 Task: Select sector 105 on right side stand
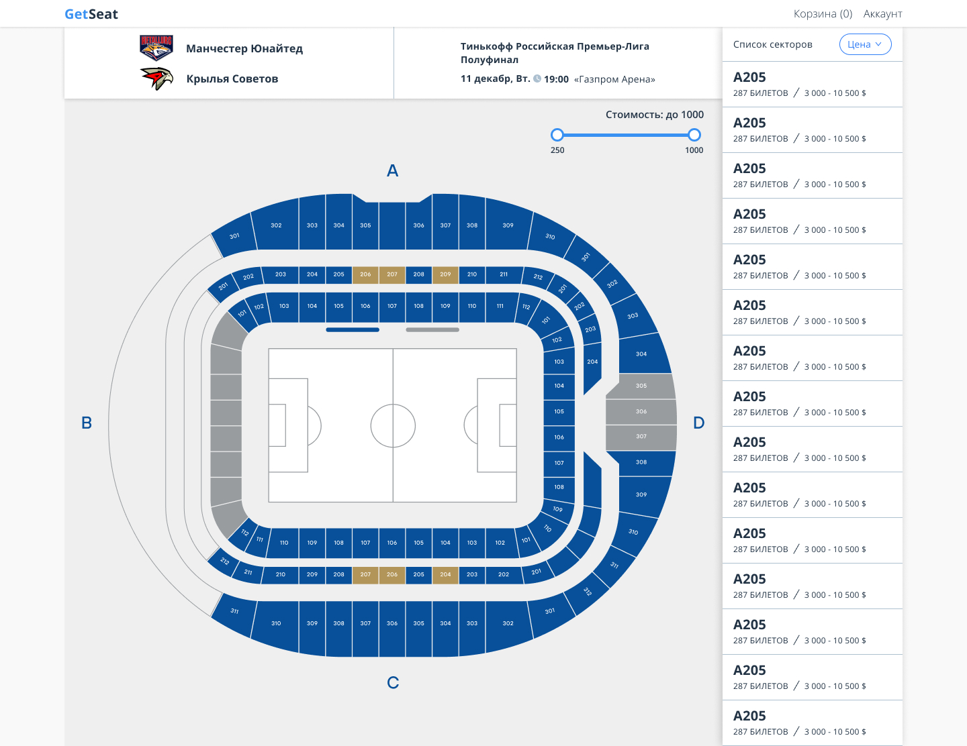tap(559, 412)
